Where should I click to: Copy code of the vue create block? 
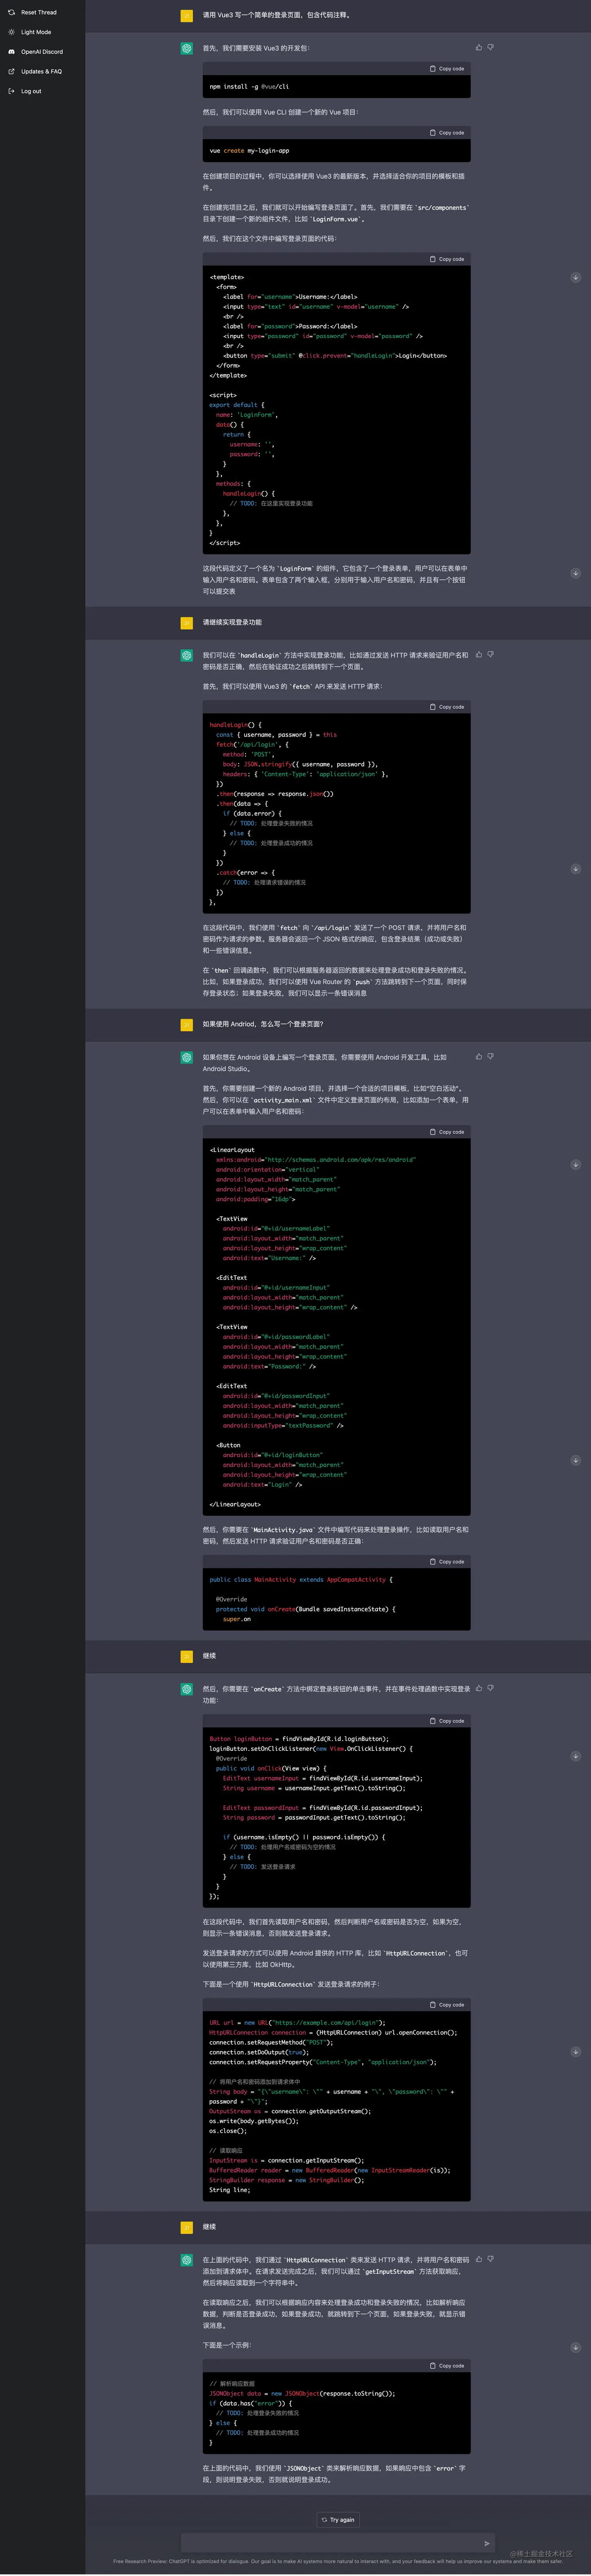click(x=447, y=133)
